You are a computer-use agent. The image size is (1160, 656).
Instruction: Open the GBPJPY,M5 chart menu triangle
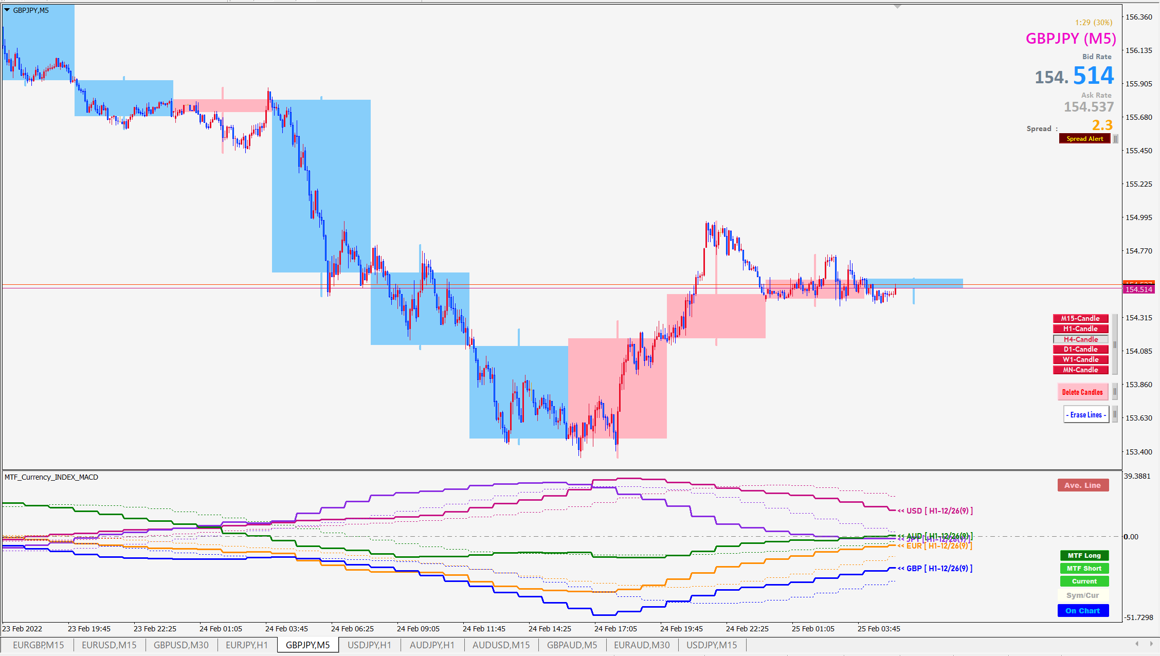7,10
